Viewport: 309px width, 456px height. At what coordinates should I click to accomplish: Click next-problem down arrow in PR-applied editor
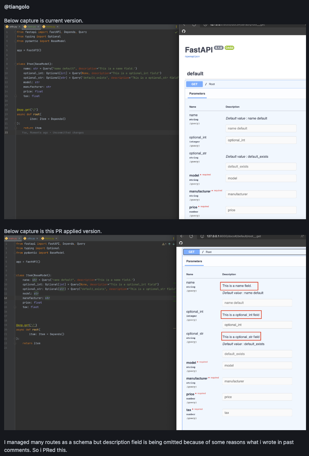point(173,244)
